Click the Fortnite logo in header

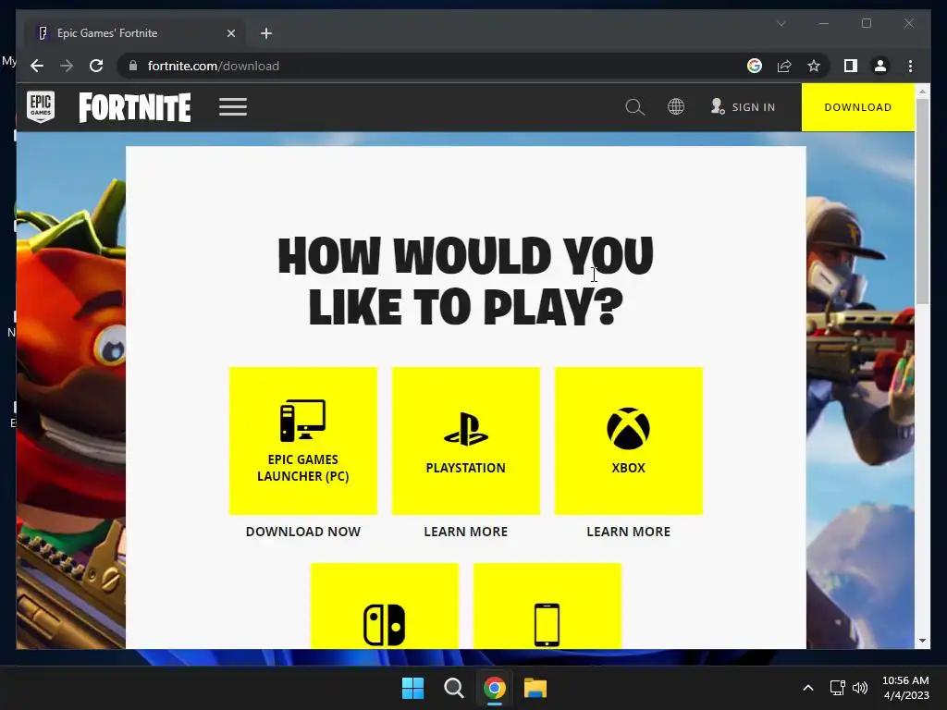(x=135, y=107)
